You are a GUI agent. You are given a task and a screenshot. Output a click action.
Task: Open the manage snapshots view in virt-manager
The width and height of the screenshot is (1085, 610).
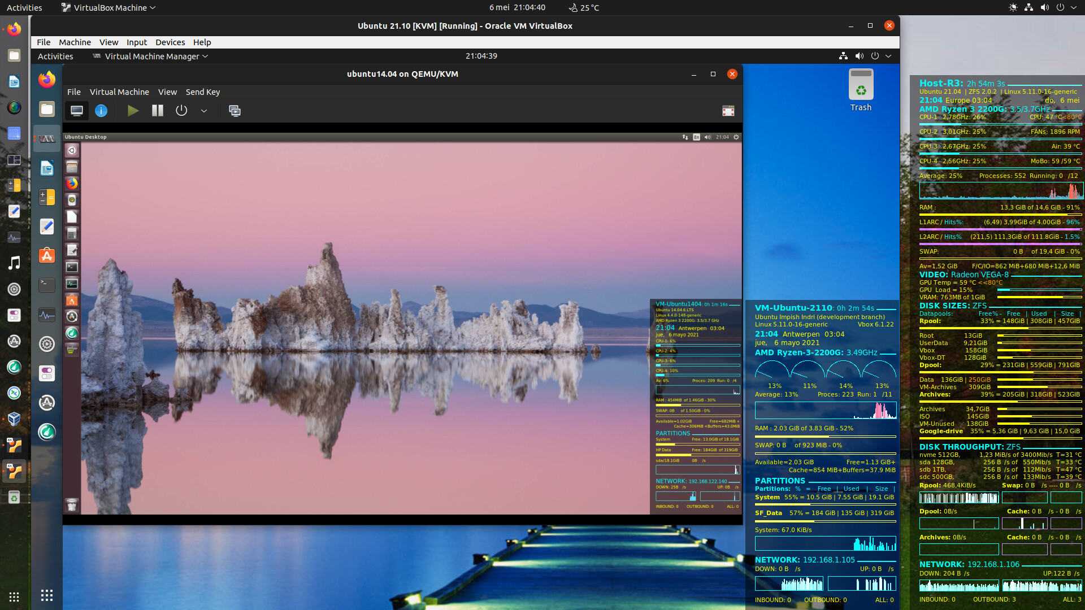[x=235, y=111]
